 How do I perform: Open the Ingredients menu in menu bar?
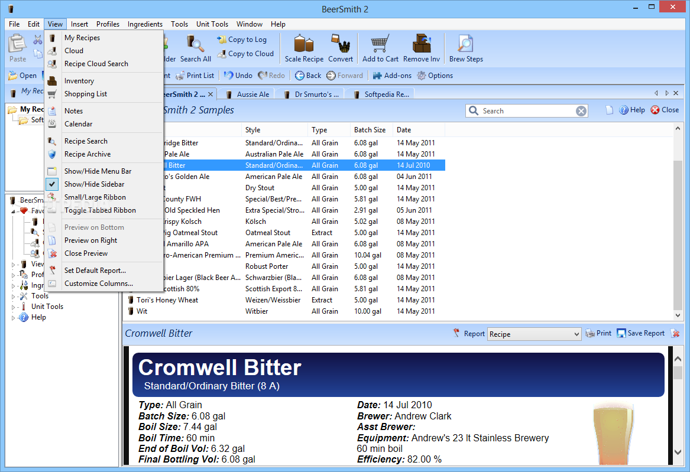coord(145,24)
